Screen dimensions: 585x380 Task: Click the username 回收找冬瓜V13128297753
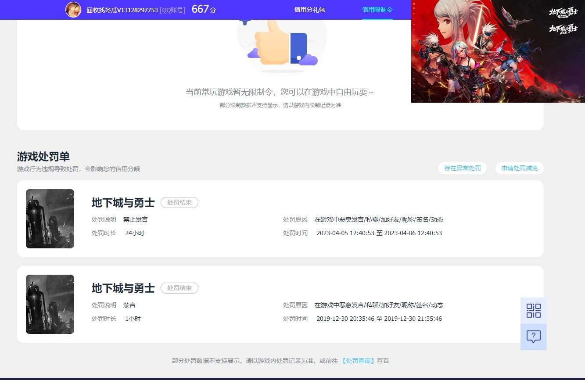point(122,10)
